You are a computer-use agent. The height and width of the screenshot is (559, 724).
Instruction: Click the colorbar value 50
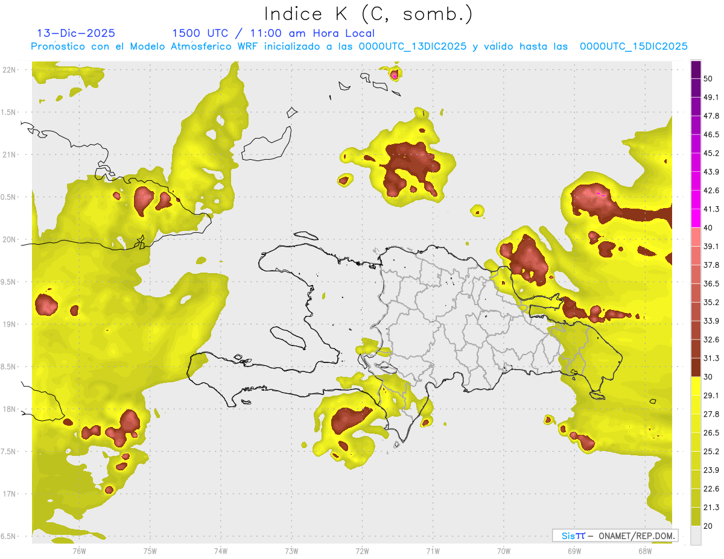(710, 78)
